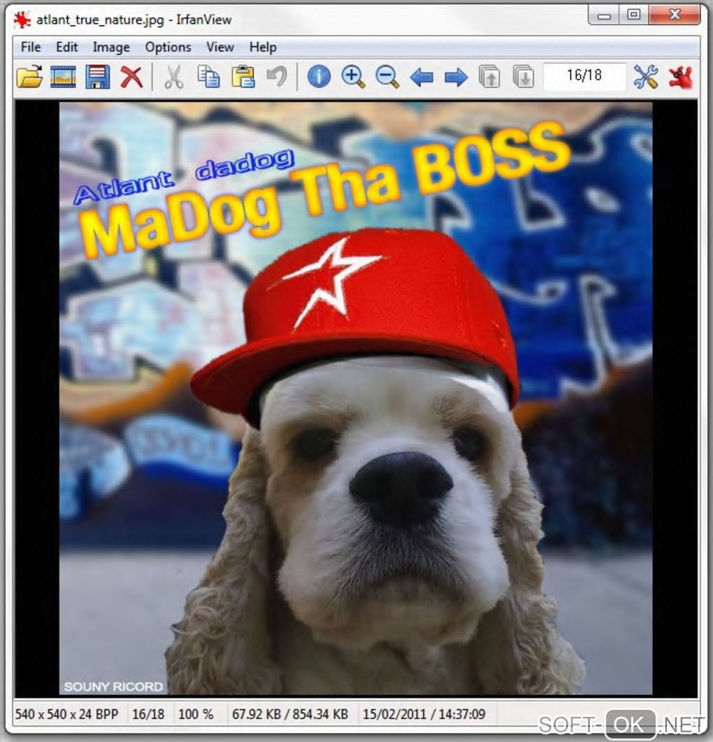713x742 pixels.
Task: Click Zoom Out magnifier icon
Action: [387, 77]
